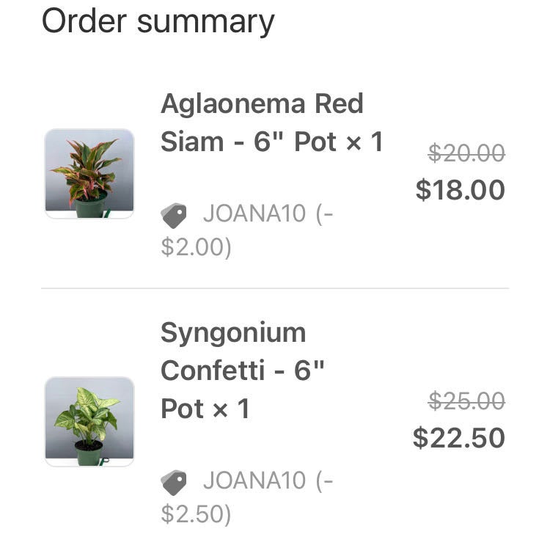Click the crossed-out $25.00 original price
The image size is (550, 537).
point(466,401)
